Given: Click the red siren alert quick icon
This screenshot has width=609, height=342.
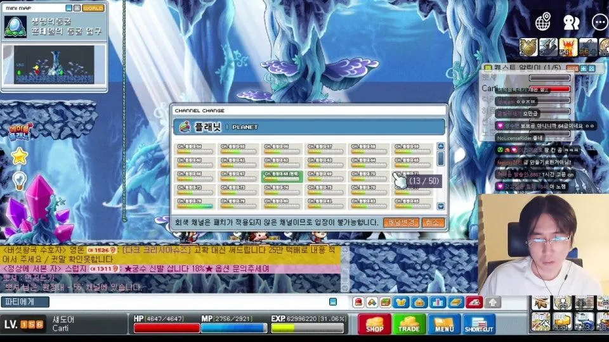Looking at the screenshot, I should pos(358,302).
